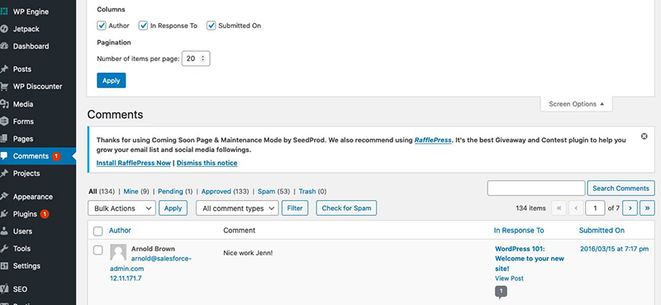Image resolution: width=661 pixels, height=305 pixels.
Task: Open Users menu in sidebar
Action: pos(22,231)
